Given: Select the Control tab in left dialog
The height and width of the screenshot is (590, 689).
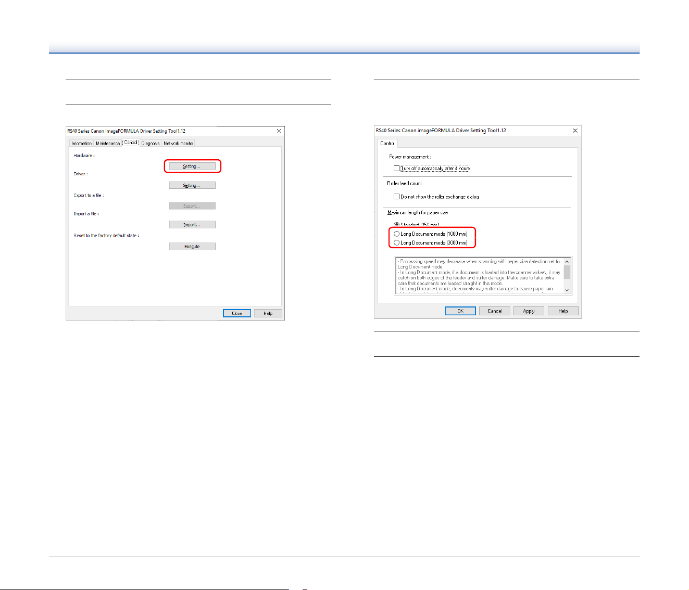Looking at the screenshot, I should tap(131, 143).
